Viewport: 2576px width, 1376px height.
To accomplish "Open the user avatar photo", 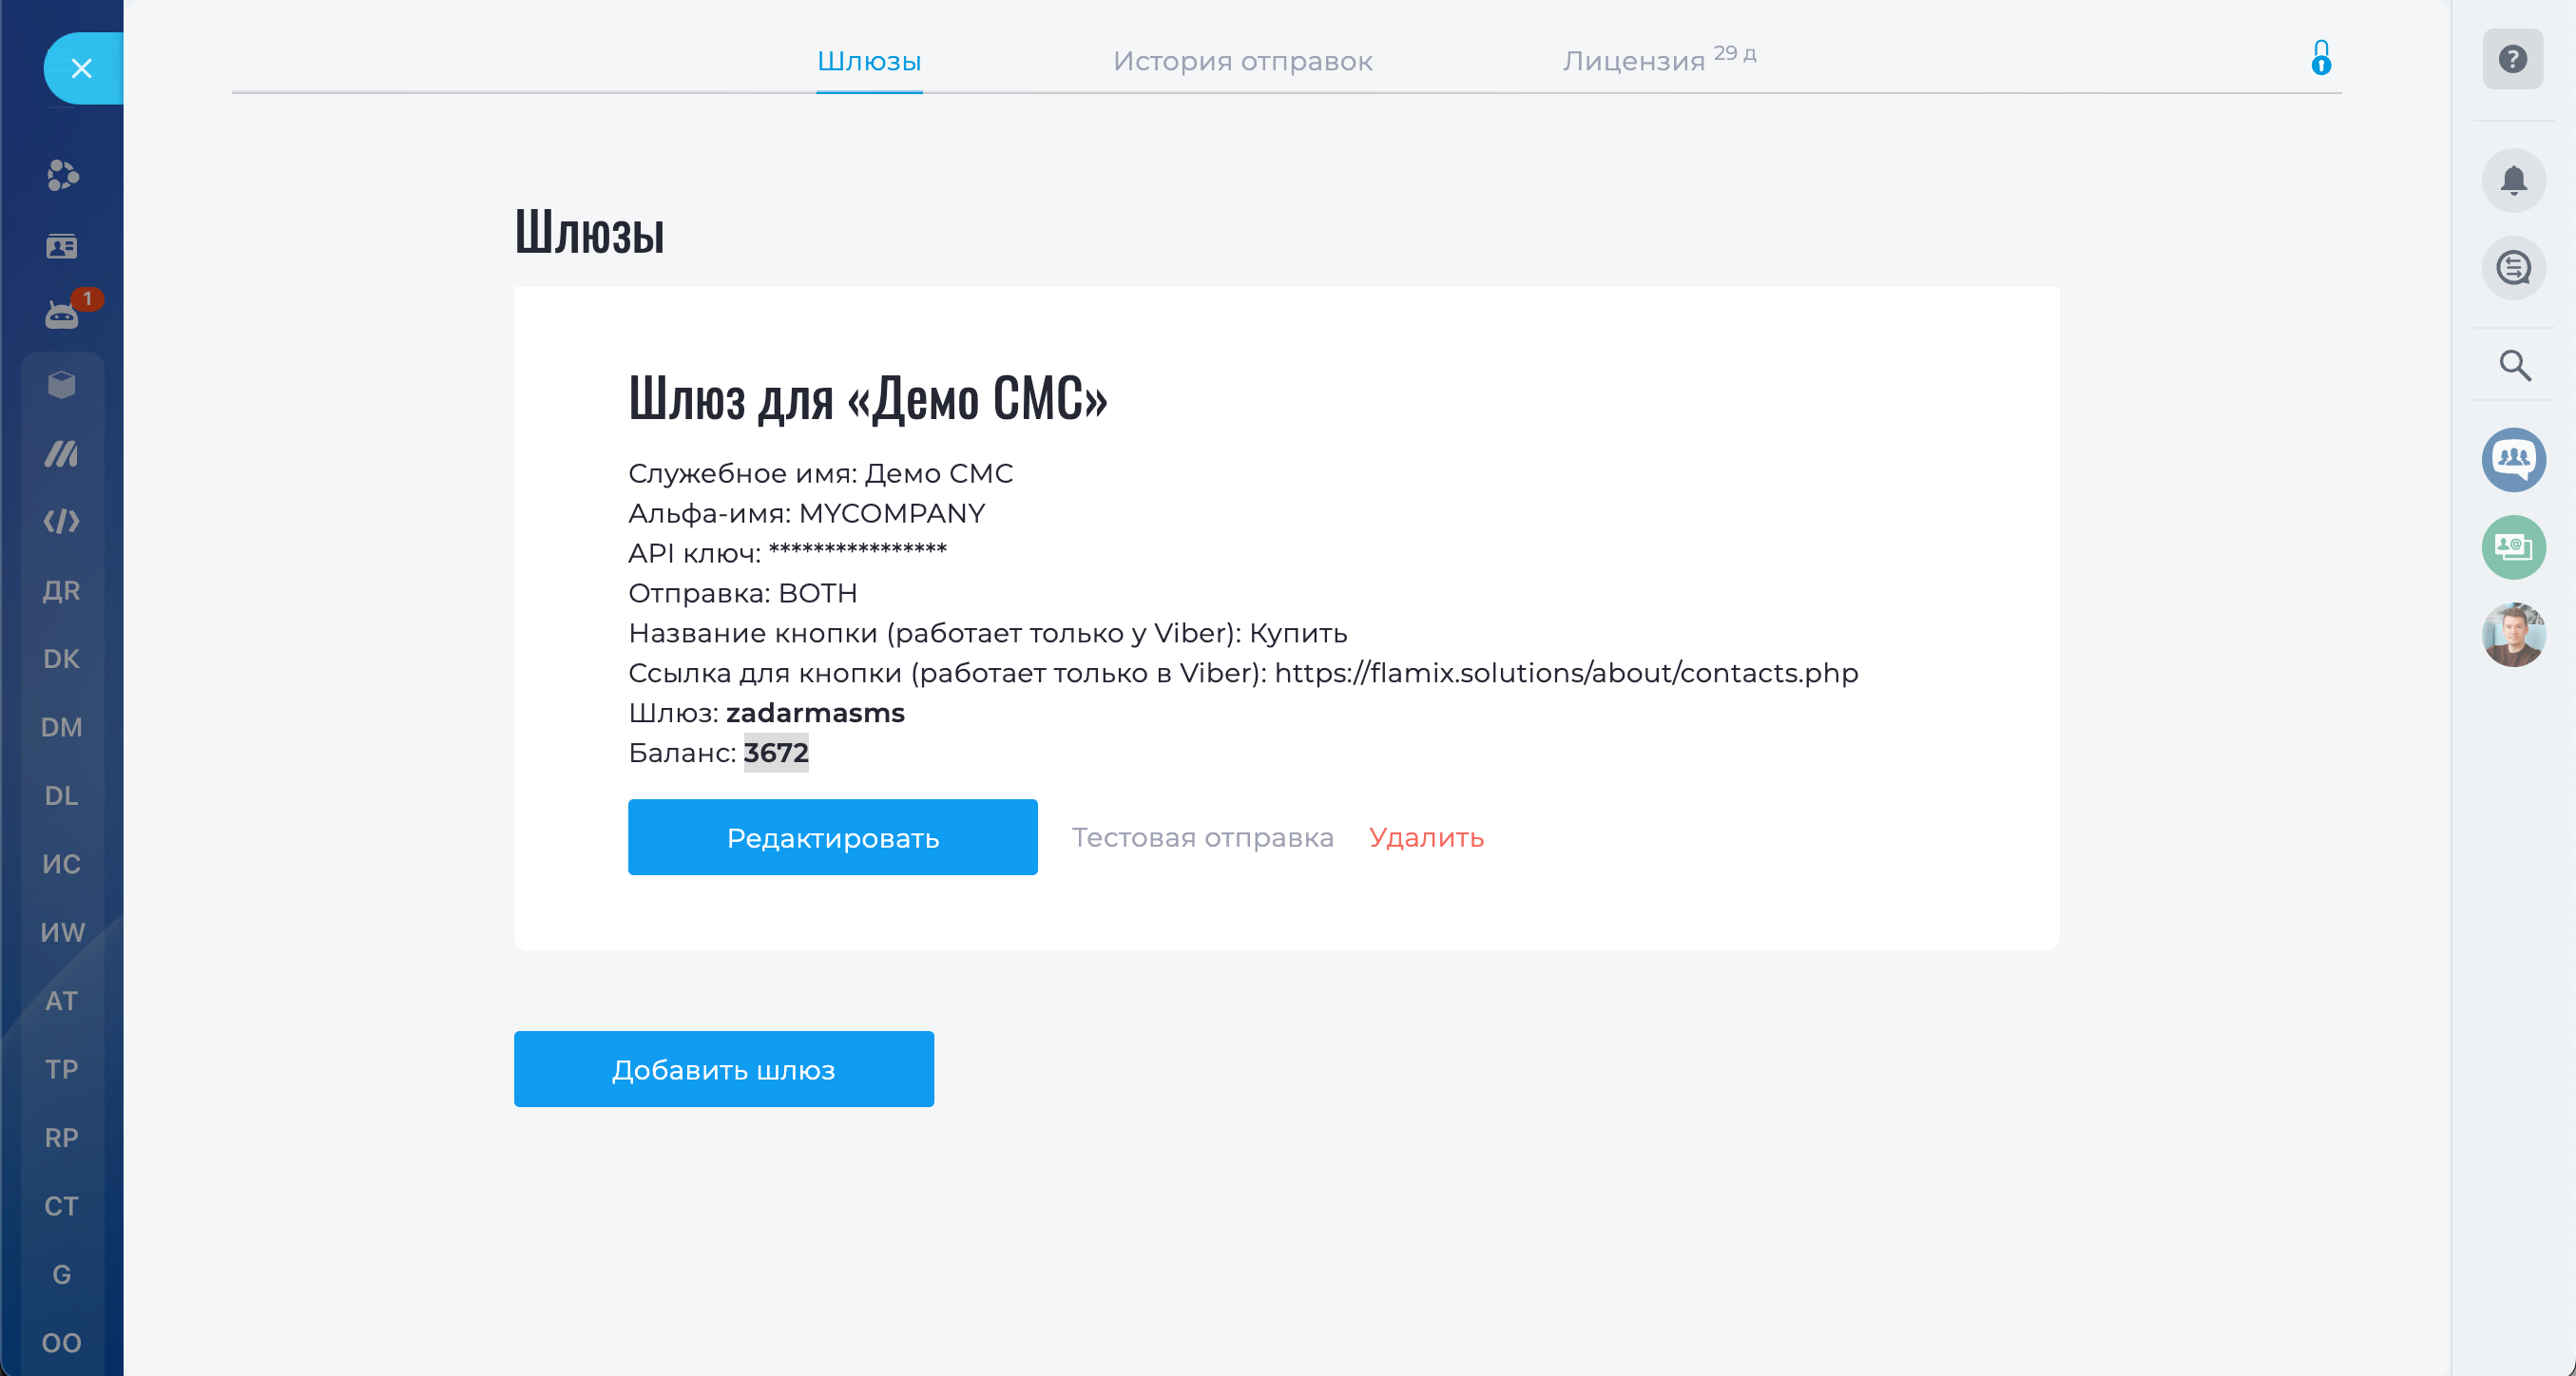I will (x=2513, y=634).
